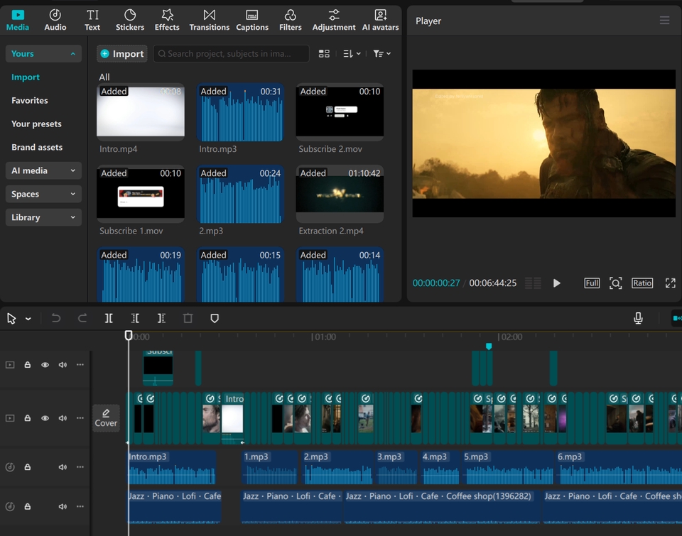Click the player grid lines icon
Image resolution: width=682 pixels, height=536 pixels.
tap(533, 283)
